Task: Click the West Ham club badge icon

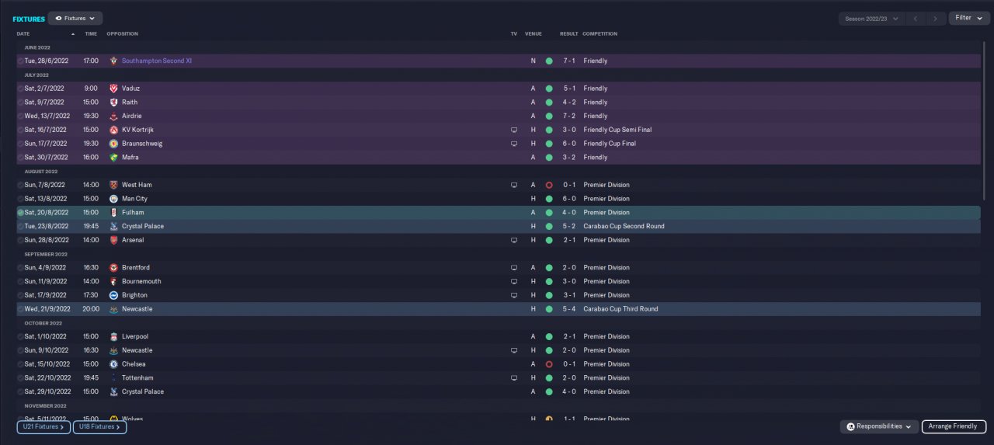Action: coord(113,185)
